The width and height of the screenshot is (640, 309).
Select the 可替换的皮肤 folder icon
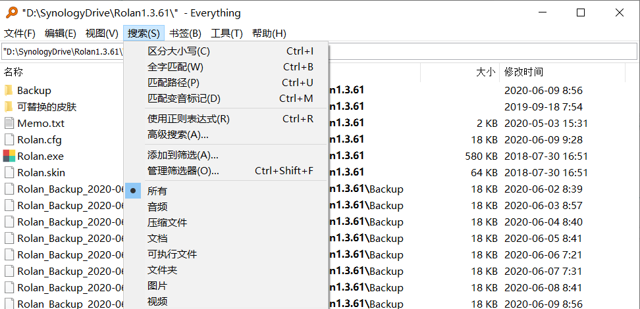pyautogui.click(x=9, y=107)
